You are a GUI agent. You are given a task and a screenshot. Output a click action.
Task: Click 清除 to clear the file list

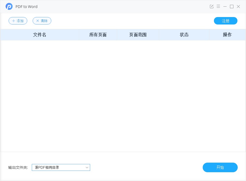coord(42,21)
